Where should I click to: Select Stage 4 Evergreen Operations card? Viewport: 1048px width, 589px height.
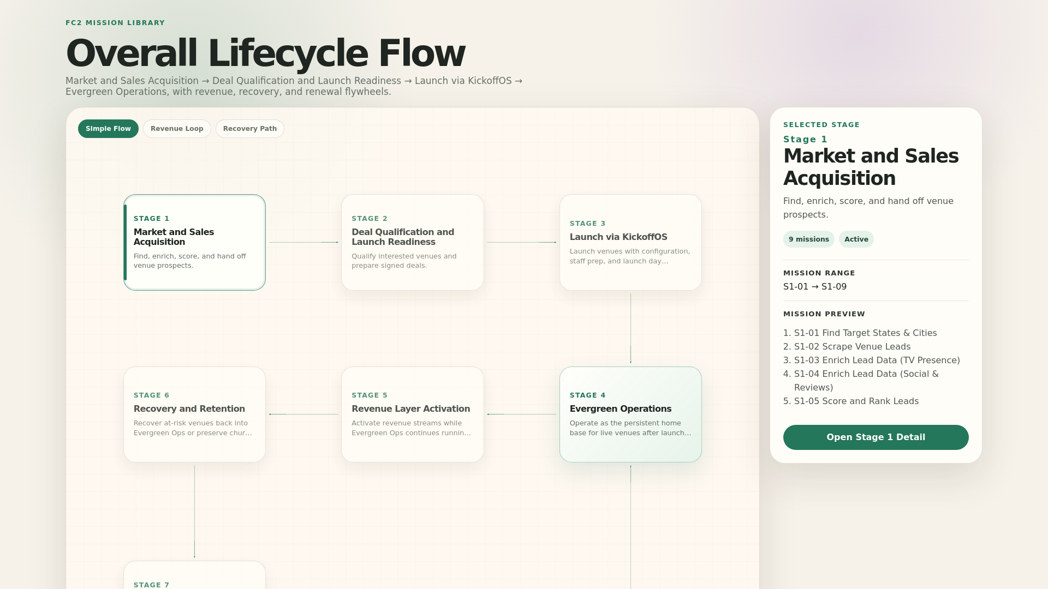pos(630,414)
